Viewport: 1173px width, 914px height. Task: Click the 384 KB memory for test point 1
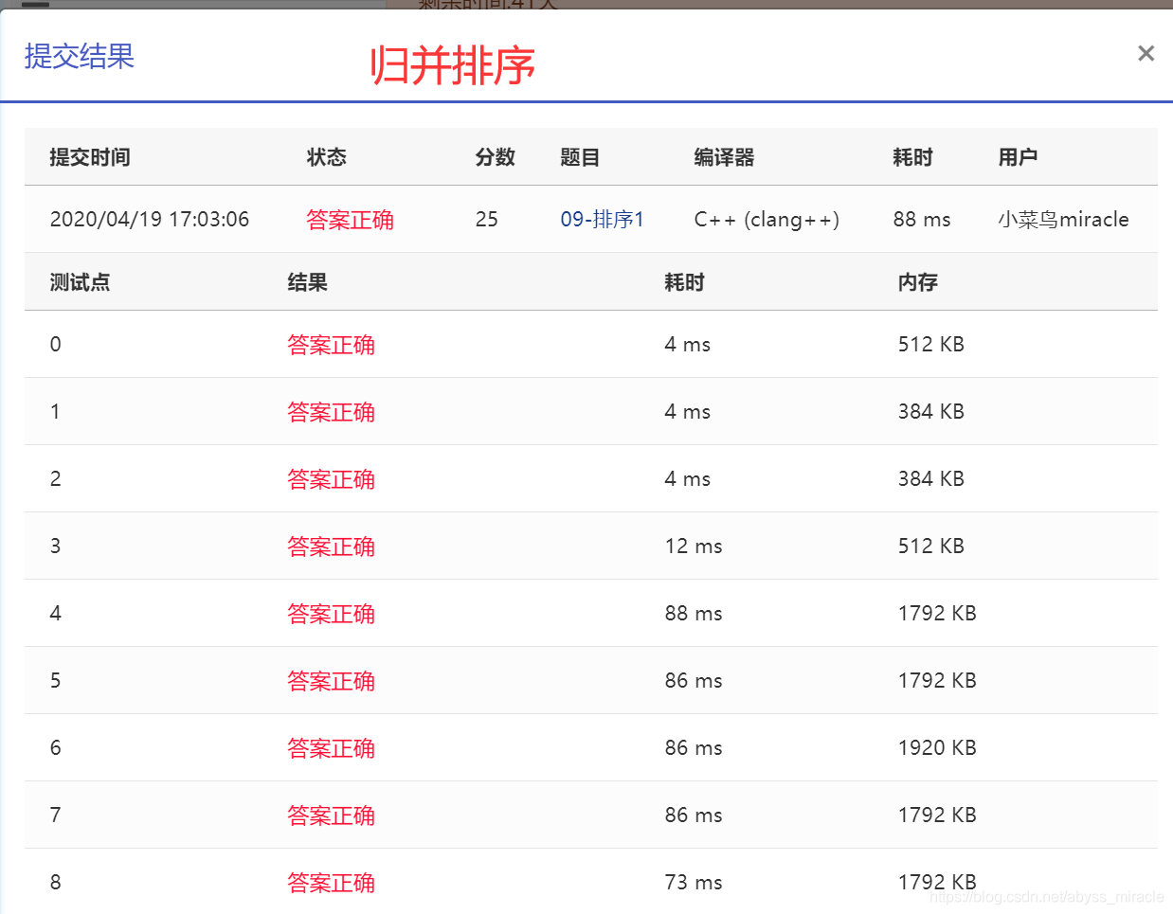(x=930, y=412)
